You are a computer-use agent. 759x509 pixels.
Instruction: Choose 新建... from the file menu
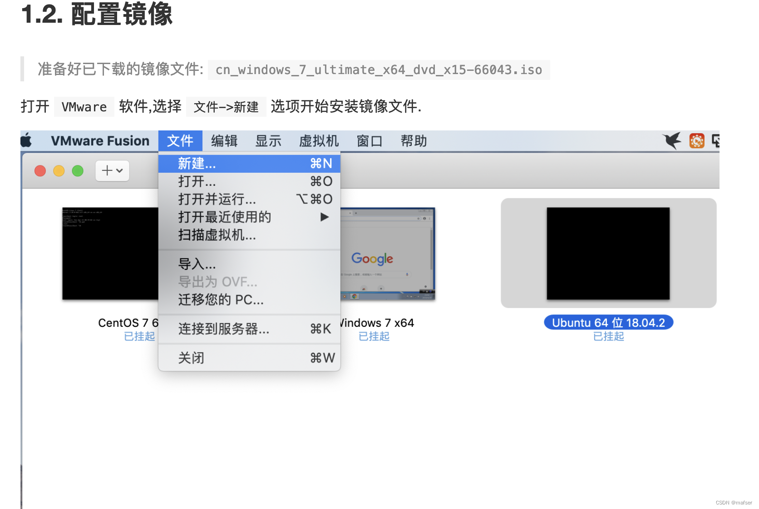(x=249, y=164)
